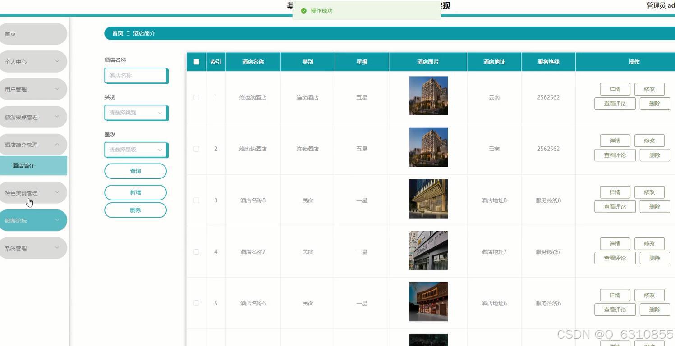Click 修改 for row index 1
The width and height of the screenshot is (675, 346).
649,89
